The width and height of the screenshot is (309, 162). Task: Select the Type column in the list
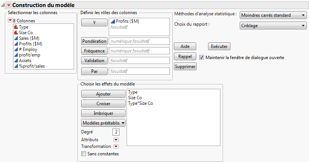(x=23, y=27)
